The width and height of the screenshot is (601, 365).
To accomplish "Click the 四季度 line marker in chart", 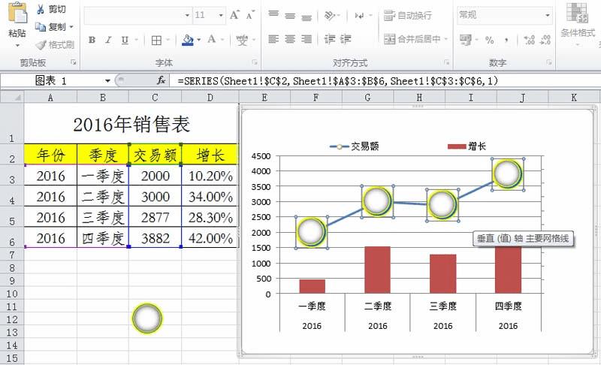I will pos(508,173).
